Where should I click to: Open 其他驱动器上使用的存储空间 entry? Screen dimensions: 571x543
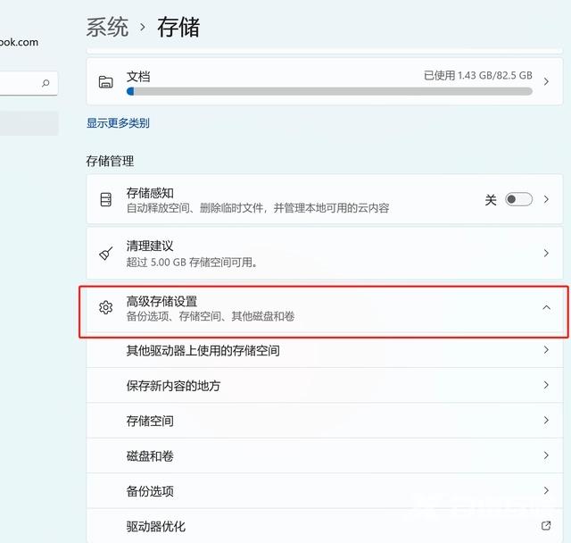point(325,351)
